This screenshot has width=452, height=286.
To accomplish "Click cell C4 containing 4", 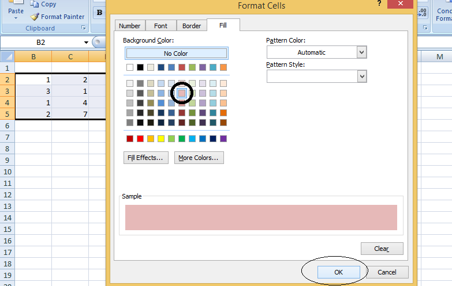I will [70, 102].
